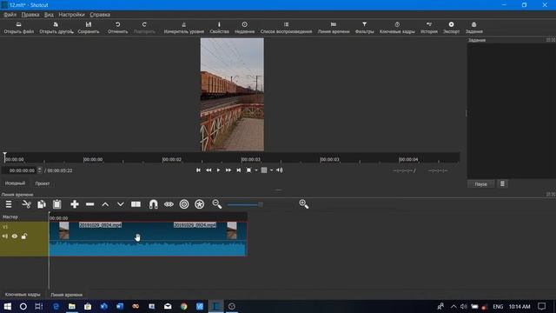Open the Справка menu
This screenshot has width=556, height=313.
(x=100, y=15)
